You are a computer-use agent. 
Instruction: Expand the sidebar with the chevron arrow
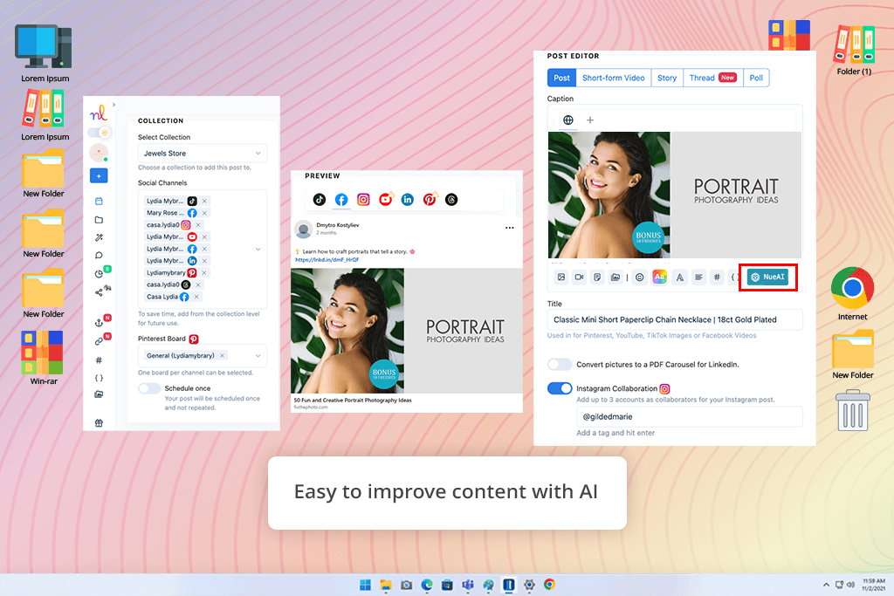[113, 105]
